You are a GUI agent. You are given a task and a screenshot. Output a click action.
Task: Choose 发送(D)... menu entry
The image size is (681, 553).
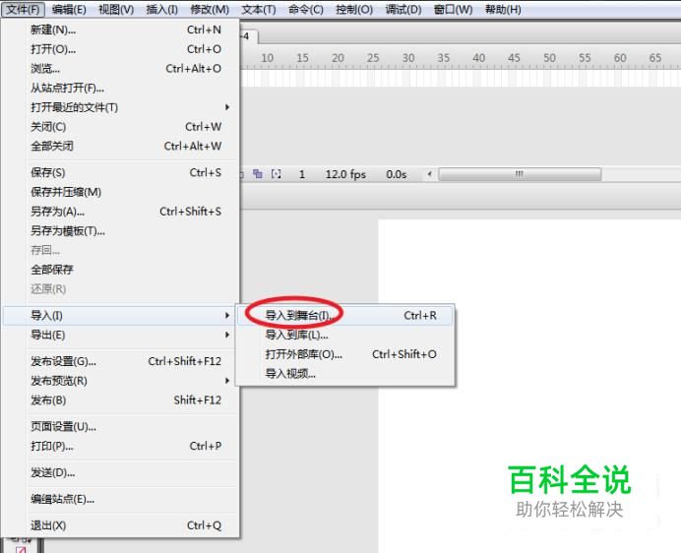121,472
